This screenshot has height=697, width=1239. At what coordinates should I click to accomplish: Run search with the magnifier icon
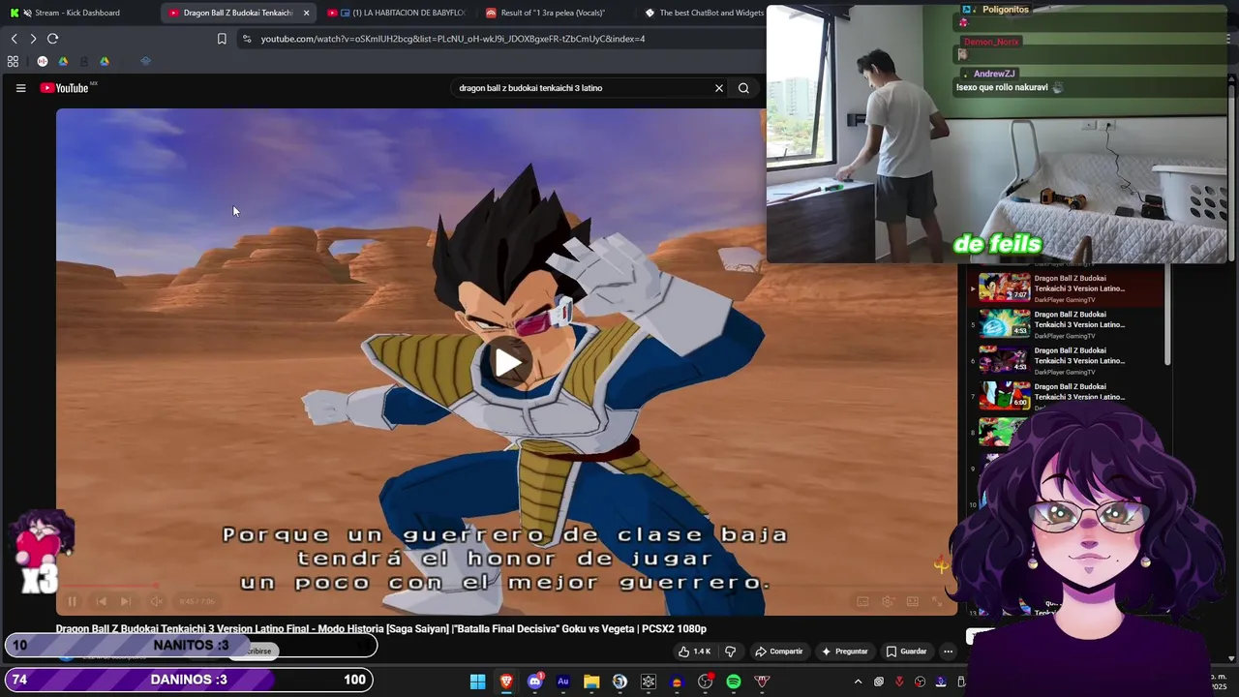click(x=743, y=88)
